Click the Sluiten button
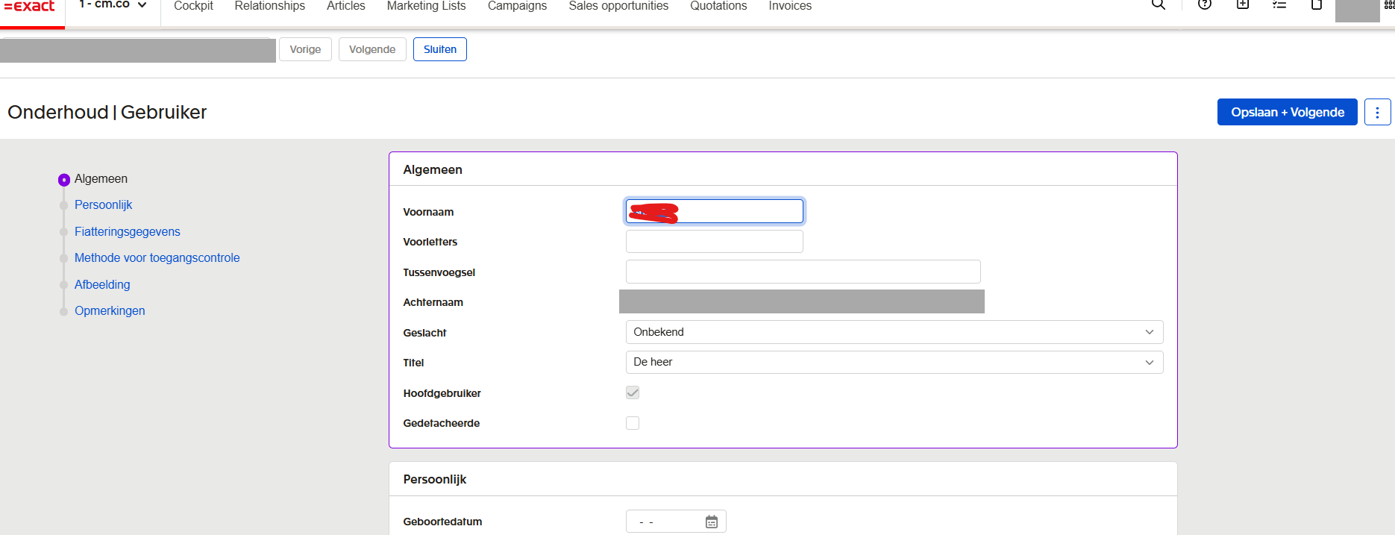Viewport: 1395px width, 535px height. pos(440,49)
